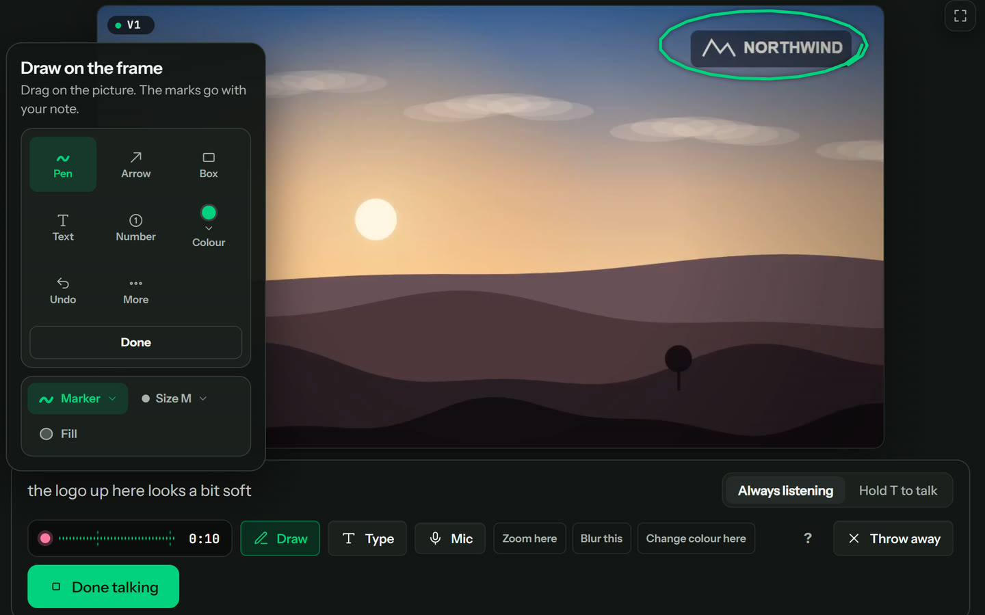Open help with the question mark
This screenshot has height=615, width=985.
point(808,538)
